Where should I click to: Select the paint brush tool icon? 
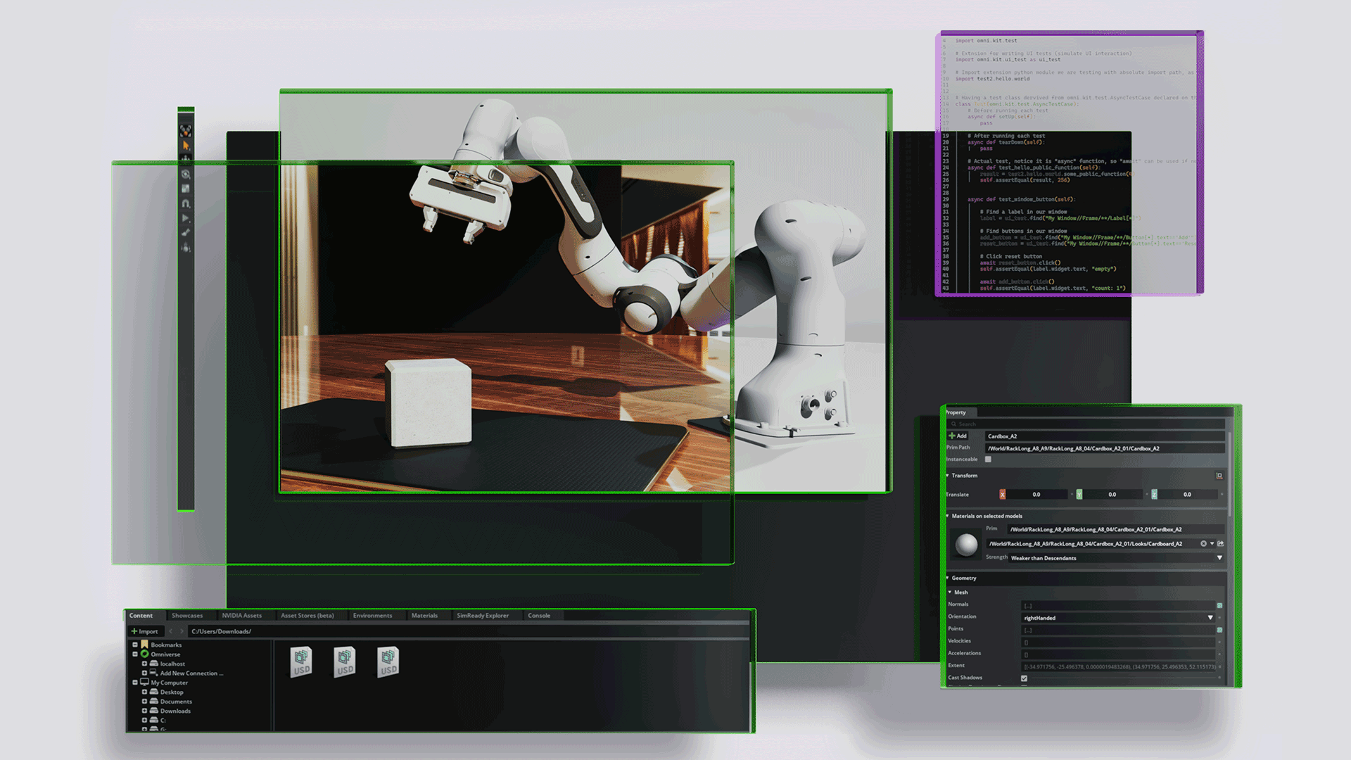(186, 233)
